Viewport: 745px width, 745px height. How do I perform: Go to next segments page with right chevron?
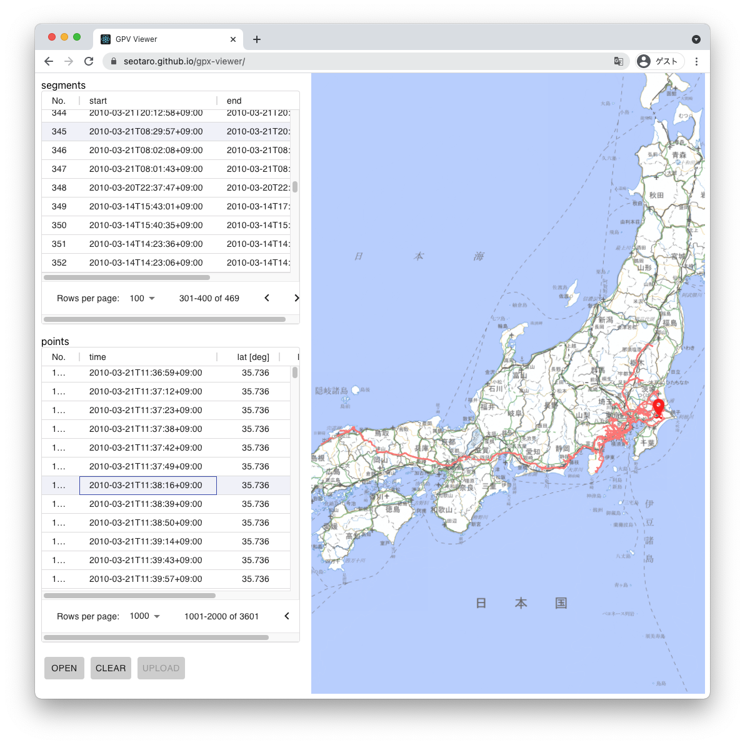click(x=297, y=298)
